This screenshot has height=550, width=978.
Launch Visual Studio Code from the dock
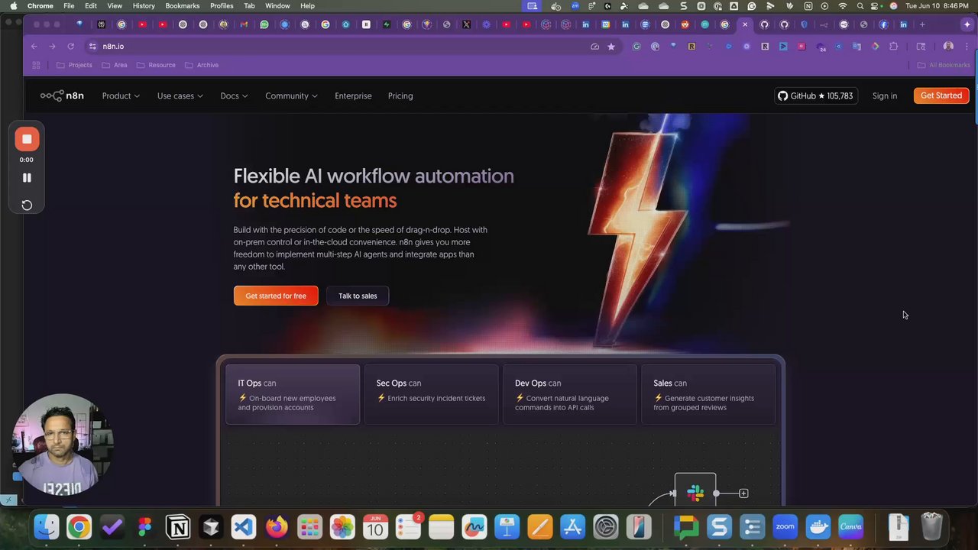click(244, 526)
